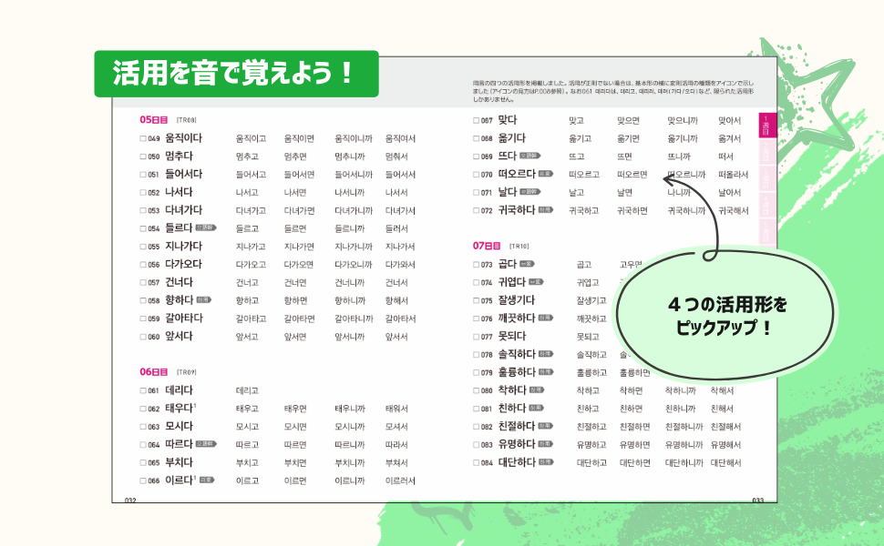This screenshot has height=546, width=884.
Task: Click the conjugation badge beside 귀엽다
Action: (x=537, y=282)
